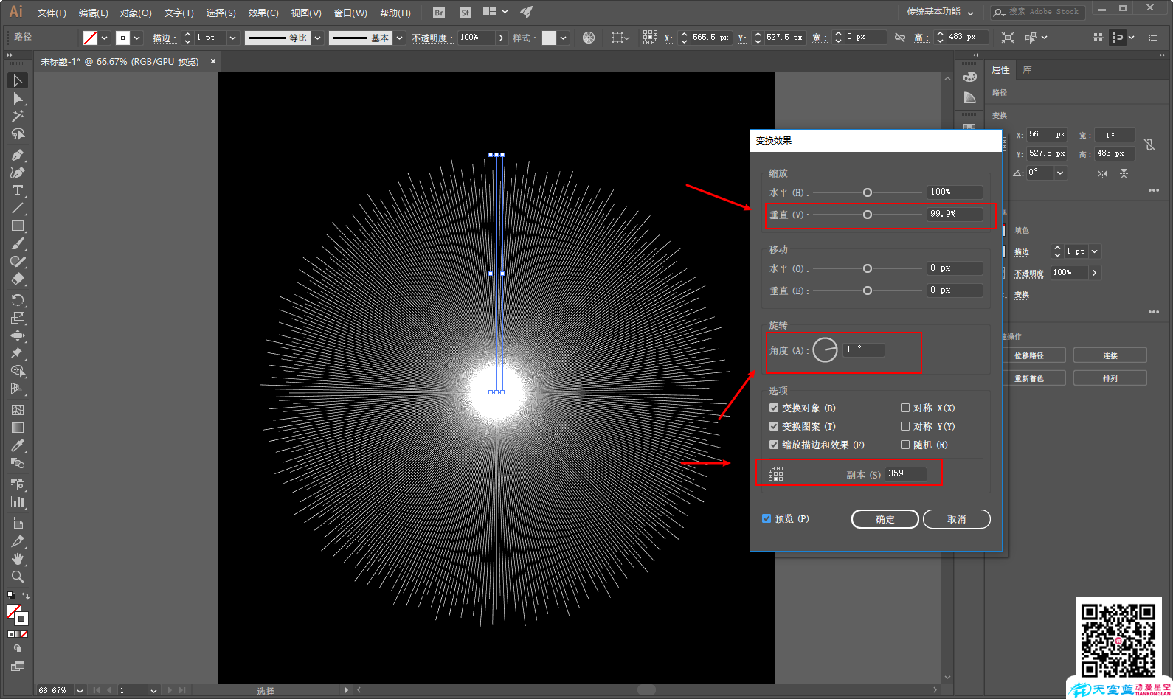The image size is (1173, 699).
Task: Click the recolor artwork wheel icon
Action: tap(589, 38)
